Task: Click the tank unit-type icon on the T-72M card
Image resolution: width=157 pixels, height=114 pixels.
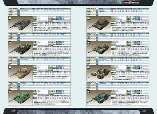Action: click(x=88, y=92)
